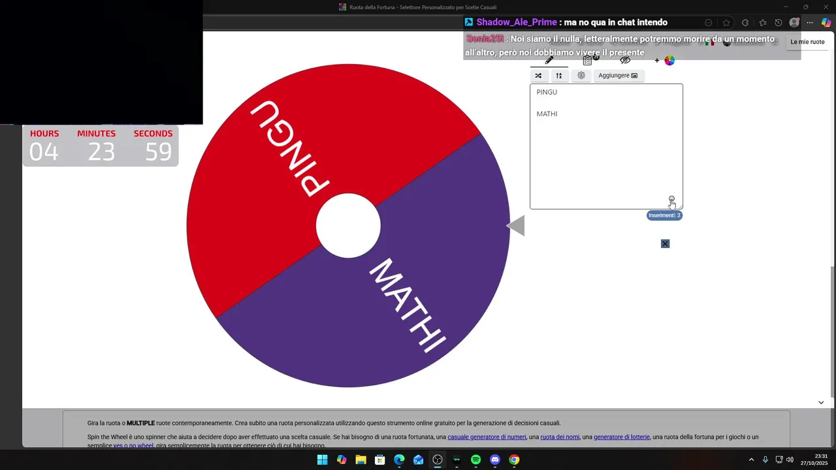Open the Copilot icon in Edge toolbar
Viewport: 836px width, 470px height.
[826, 22]
